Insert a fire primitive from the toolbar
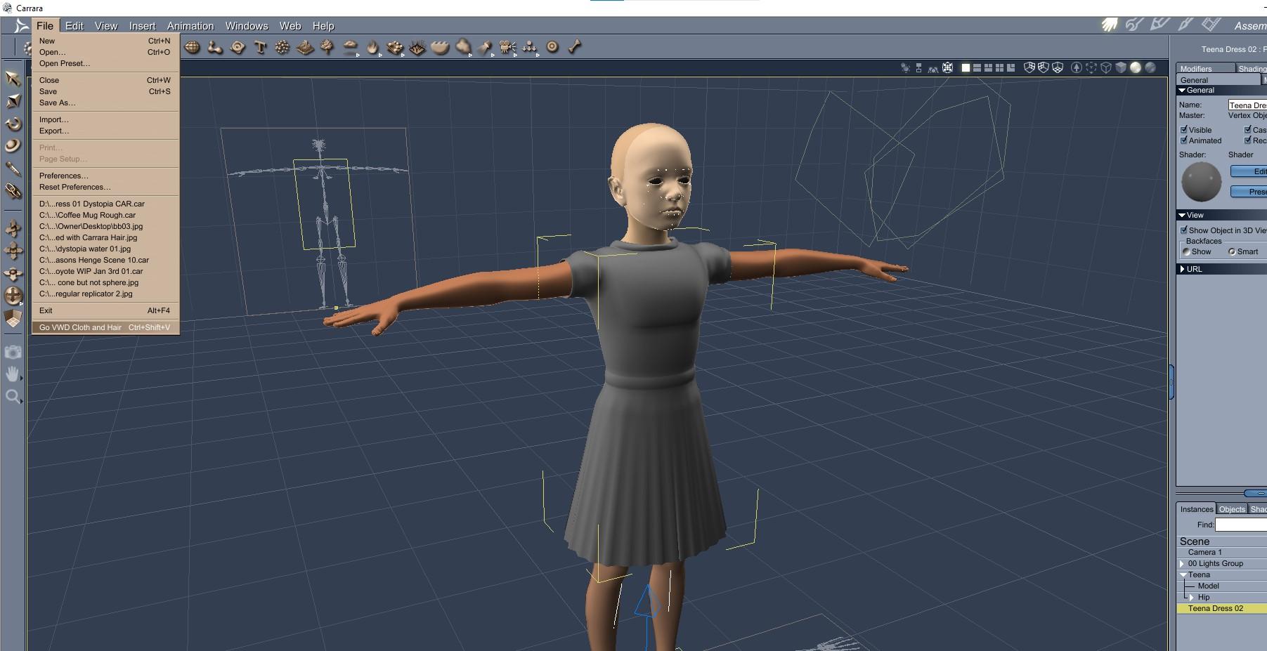1267x651 pixels. pos(372,47)
